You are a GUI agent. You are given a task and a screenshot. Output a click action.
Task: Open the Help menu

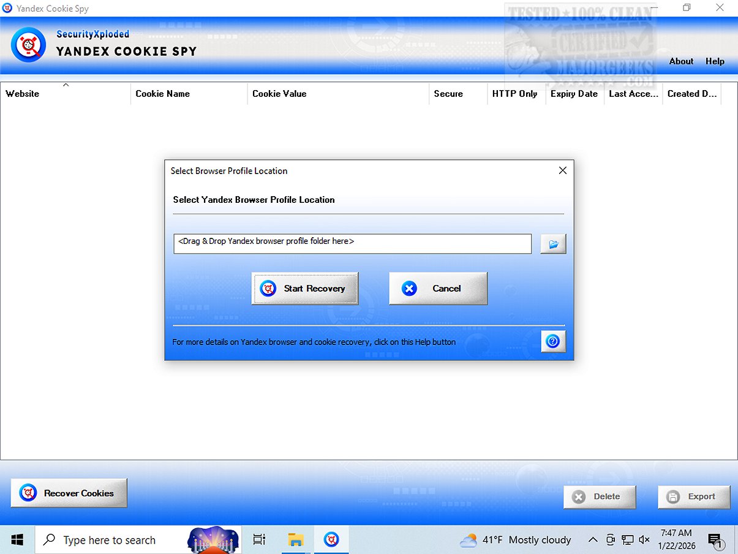tap(715, 61)
